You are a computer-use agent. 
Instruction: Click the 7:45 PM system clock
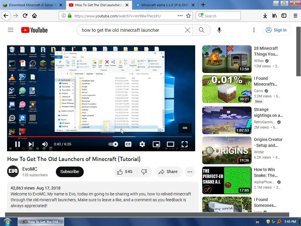click(x=290, y=222)
